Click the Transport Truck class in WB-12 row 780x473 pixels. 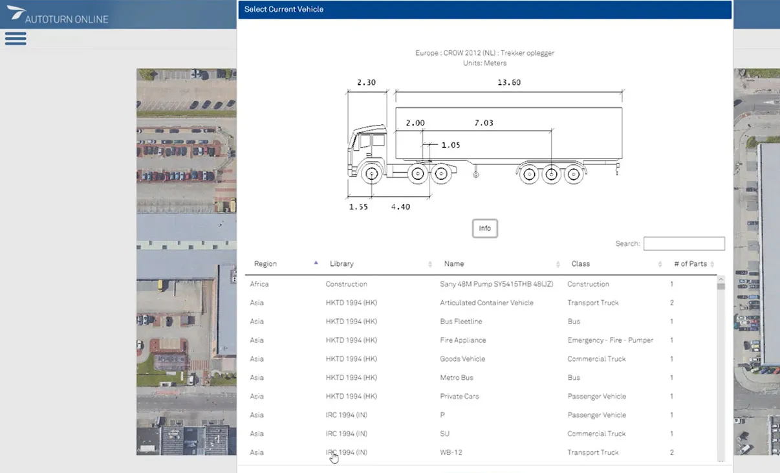coord(593,453)
